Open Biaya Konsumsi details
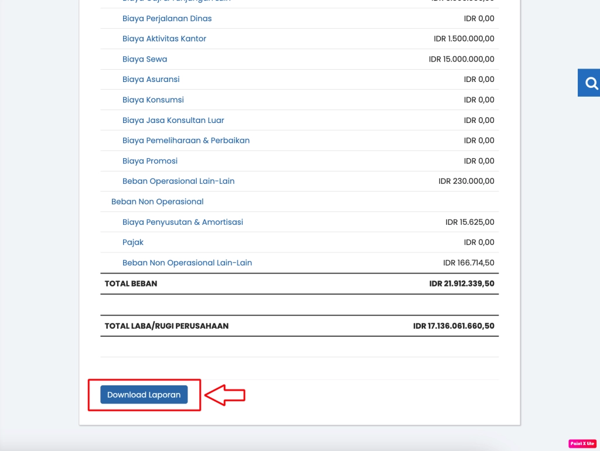 click(x=153, y=100)
